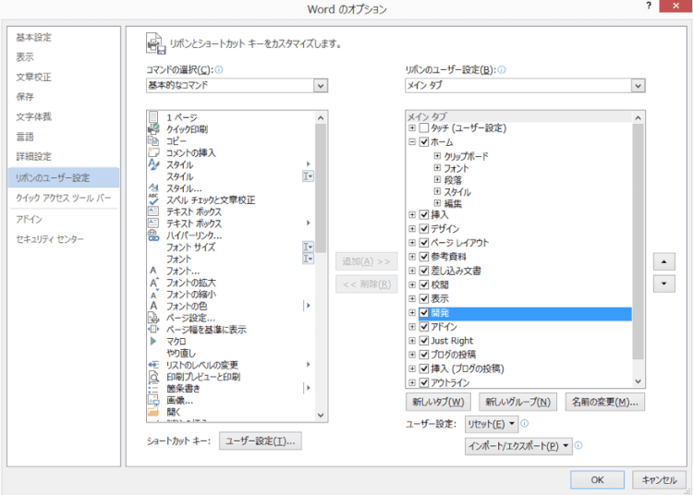Click the copy command icon
This screenshot has height=495, width=693.
153,141
